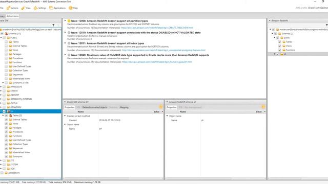This screenshot has width=328, height=184.
Task: Collapse Issue 12008 details
Action: pyautogui.click(x=65, y=20)
